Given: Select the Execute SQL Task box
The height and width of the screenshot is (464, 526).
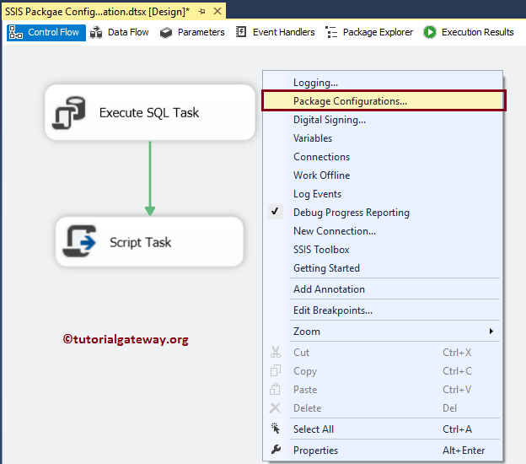Looking at the screenshot, I should pyautogui.click(x=150, y=112).
